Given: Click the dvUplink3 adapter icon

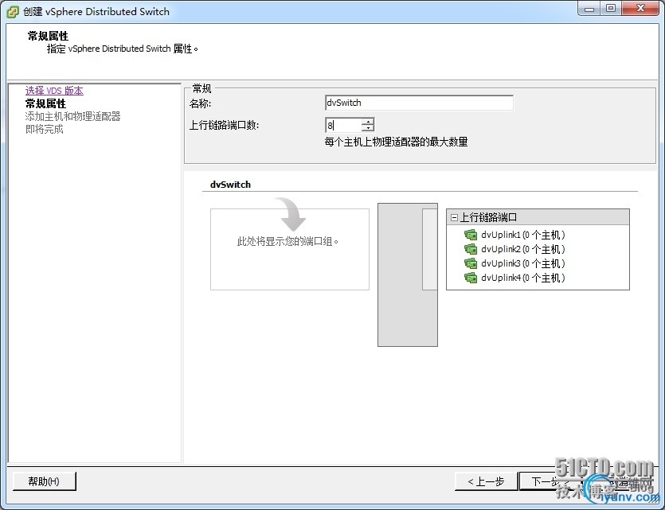Looking at the screenshot, I should (x=471, y=263).
